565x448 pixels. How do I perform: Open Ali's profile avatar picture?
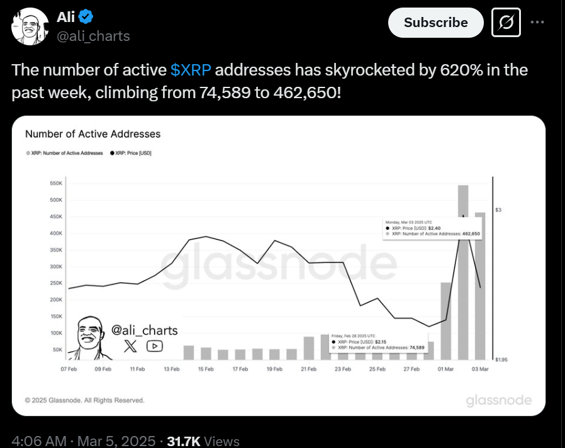[x=30, y=26]
